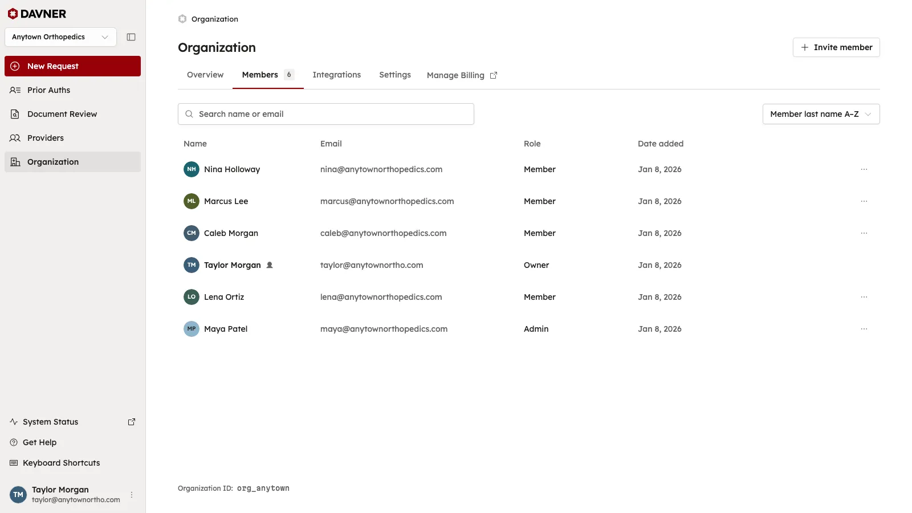Click Marcus Lee's name
912x513 pixels.
(x=226, y=201)
